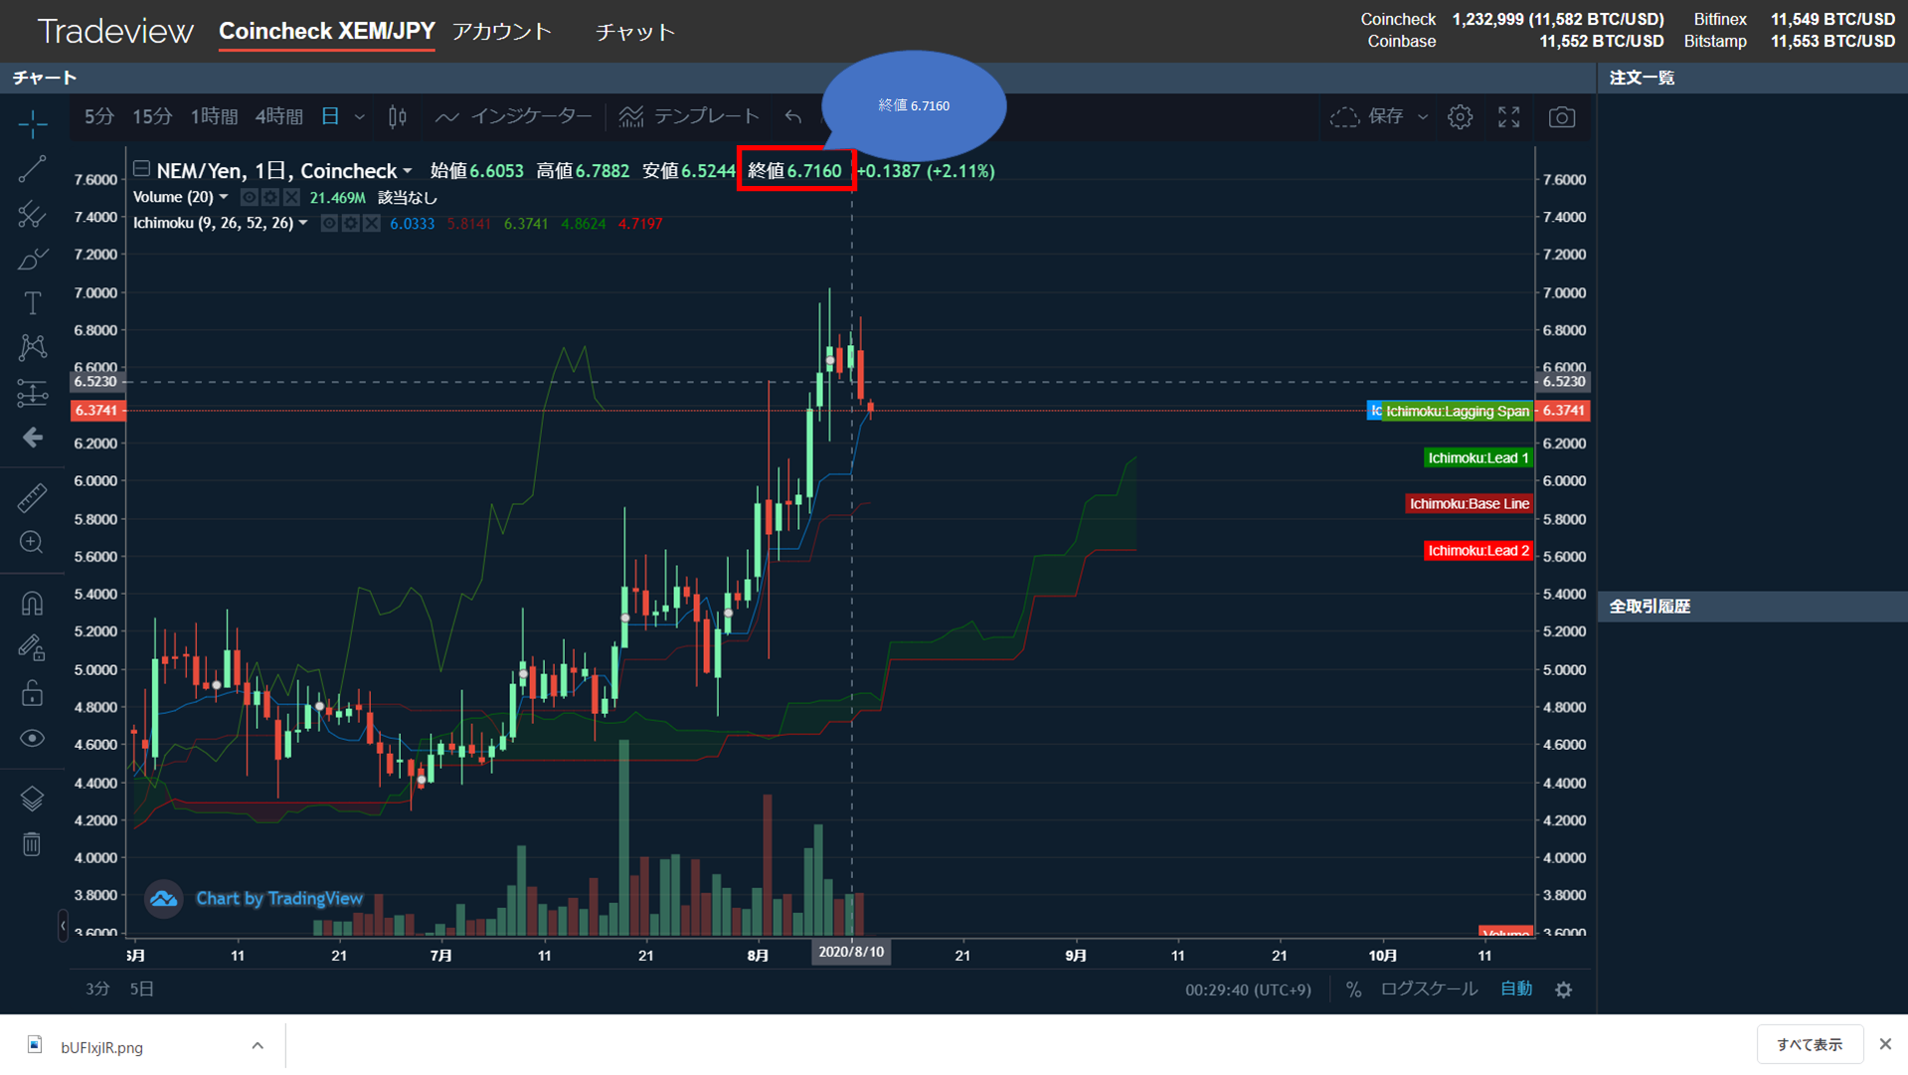Toggle lock all drawing tools
The width and height of the screenshot is (1908, 1075).
click(33, 693)
